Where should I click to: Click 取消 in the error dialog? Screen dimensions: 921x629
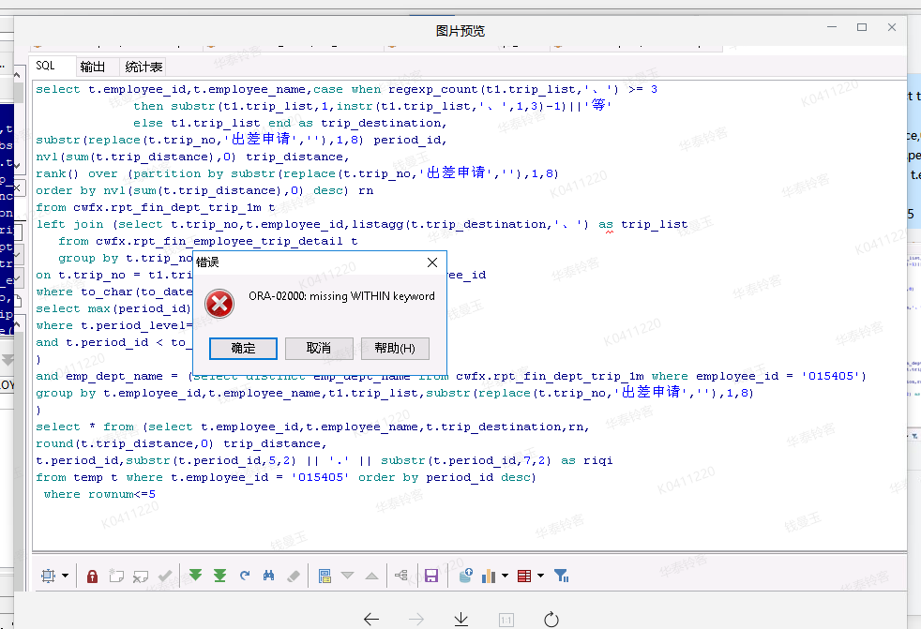click(x=319, y=349)
